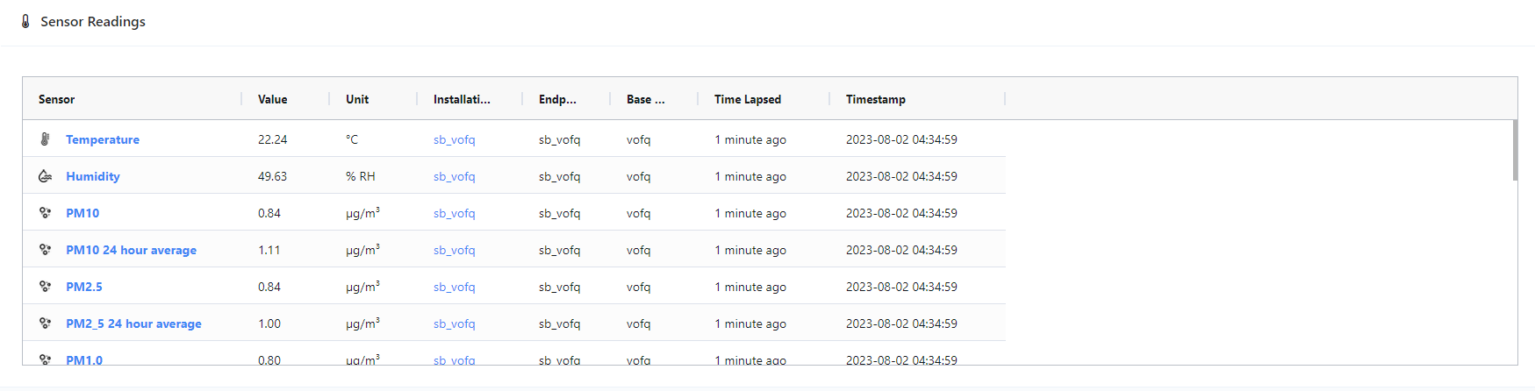Open the Temperature sensor link
Screen dimensions: 1535x391
tap(103, 139)
